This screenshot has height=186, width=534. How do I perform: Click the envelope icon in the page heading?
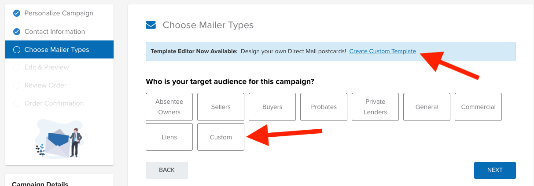[x=151, y=25]
